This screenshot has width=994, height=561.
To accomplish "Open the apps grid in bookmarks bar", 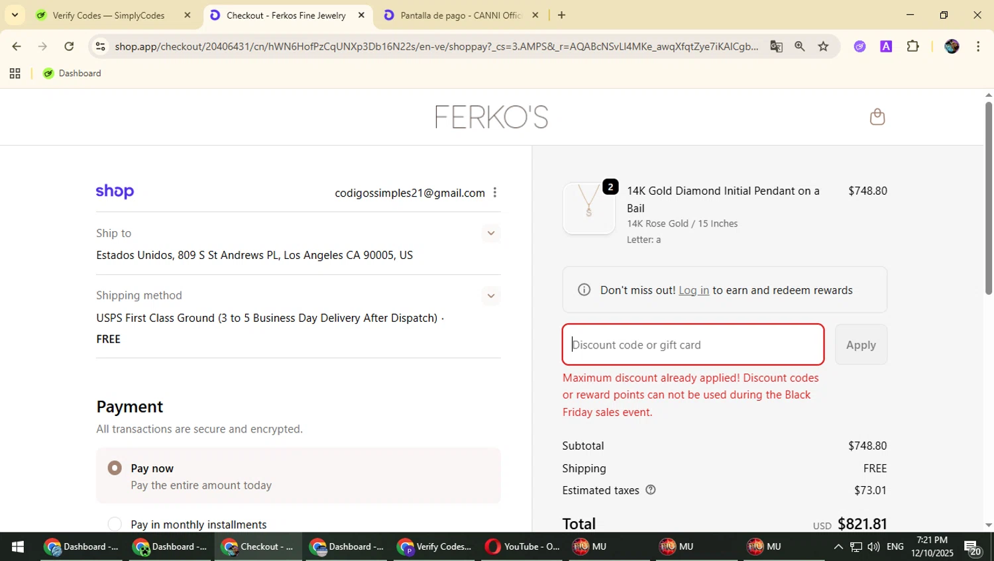I will (x=15, y=74).
